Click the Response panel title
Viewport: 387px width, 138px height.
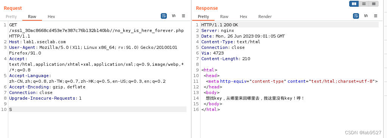[207, 8]
